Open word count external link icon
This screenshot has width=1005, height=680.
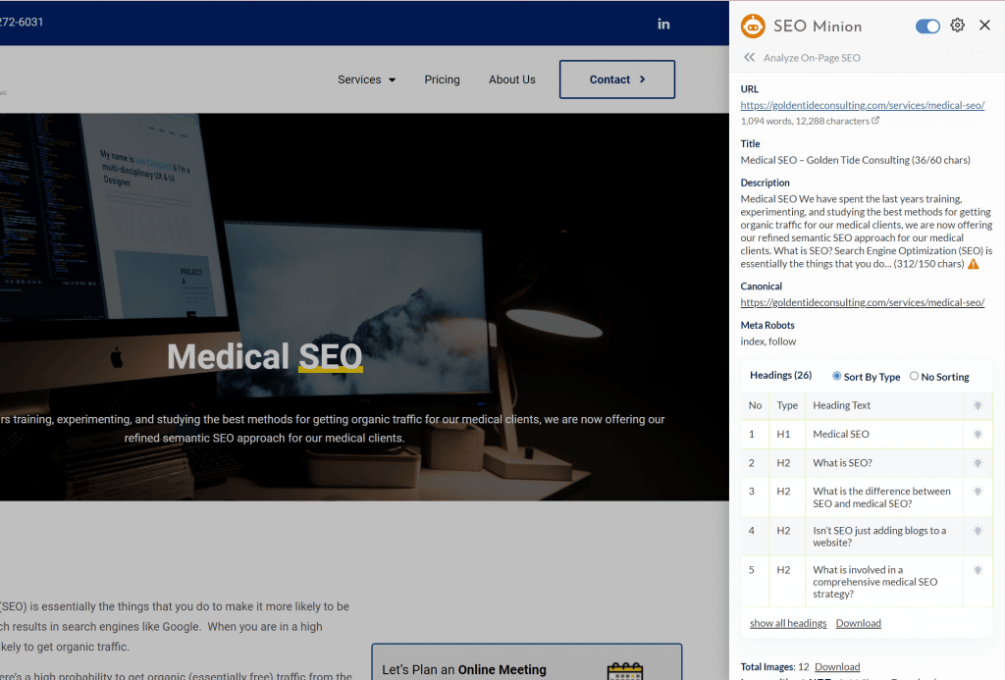(x=875, y=121)
